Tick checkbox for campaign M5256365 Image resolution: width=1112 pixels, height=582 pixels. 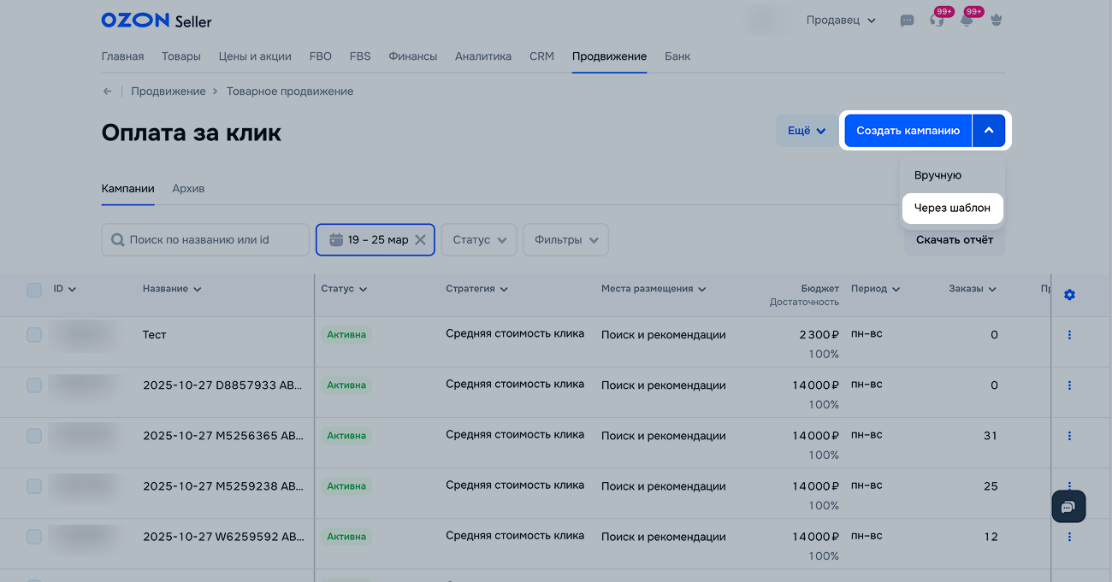tap(34, 436)
